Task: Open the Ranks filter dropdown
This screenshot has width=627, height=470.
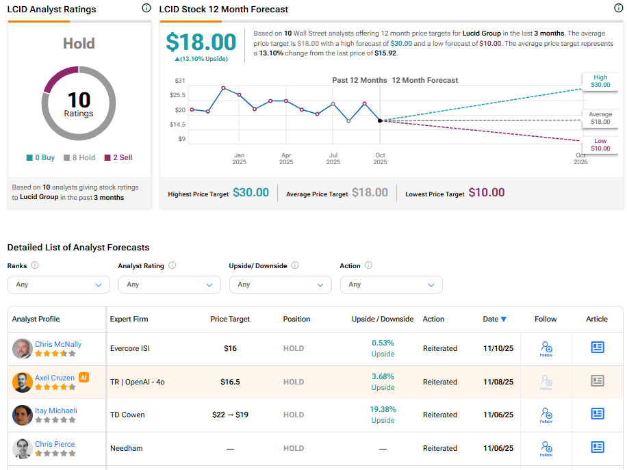Action: (x=59, y=285)
